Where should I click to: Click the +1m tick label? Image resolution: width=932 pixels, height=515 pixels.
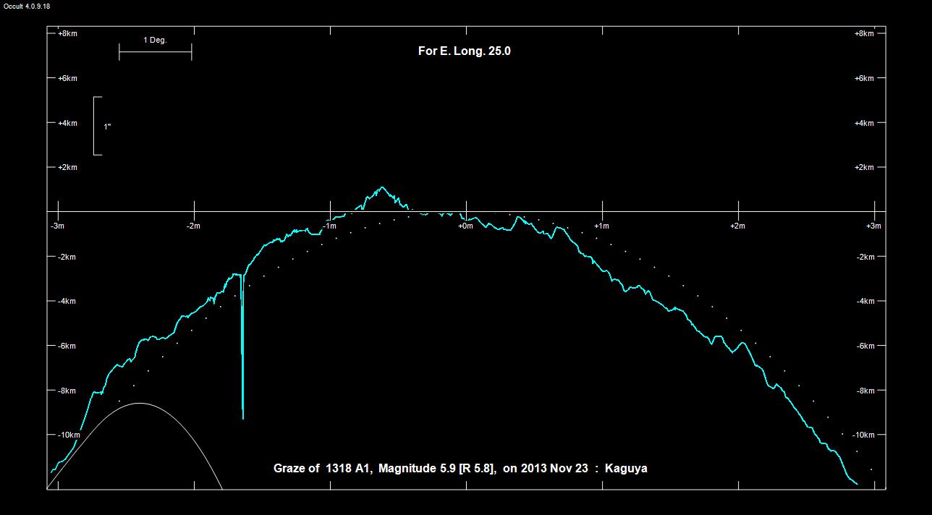coord(601,226)
